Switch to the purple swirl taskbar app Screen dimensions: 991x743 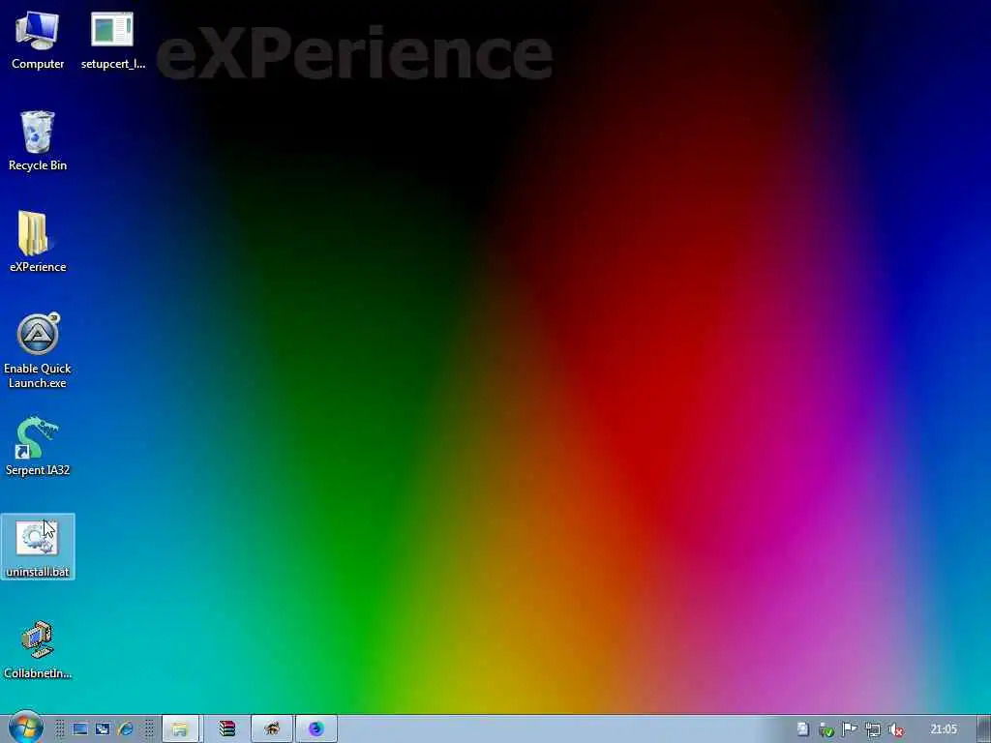tap(316, 729)
